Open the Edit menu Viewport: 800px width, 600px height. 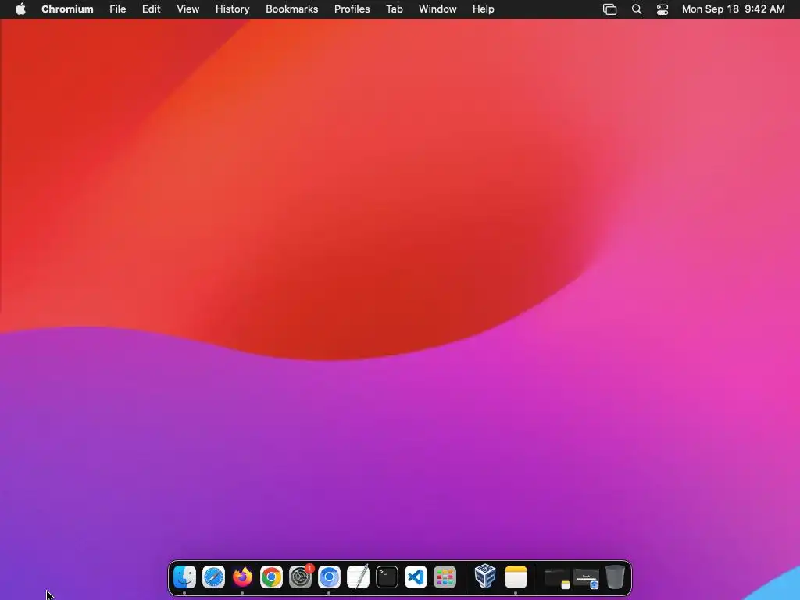151,9
